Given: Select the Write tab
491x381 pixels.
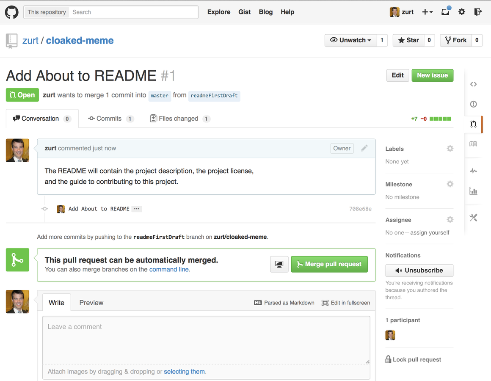Looking at the screenshot, I should coord(56,303).
